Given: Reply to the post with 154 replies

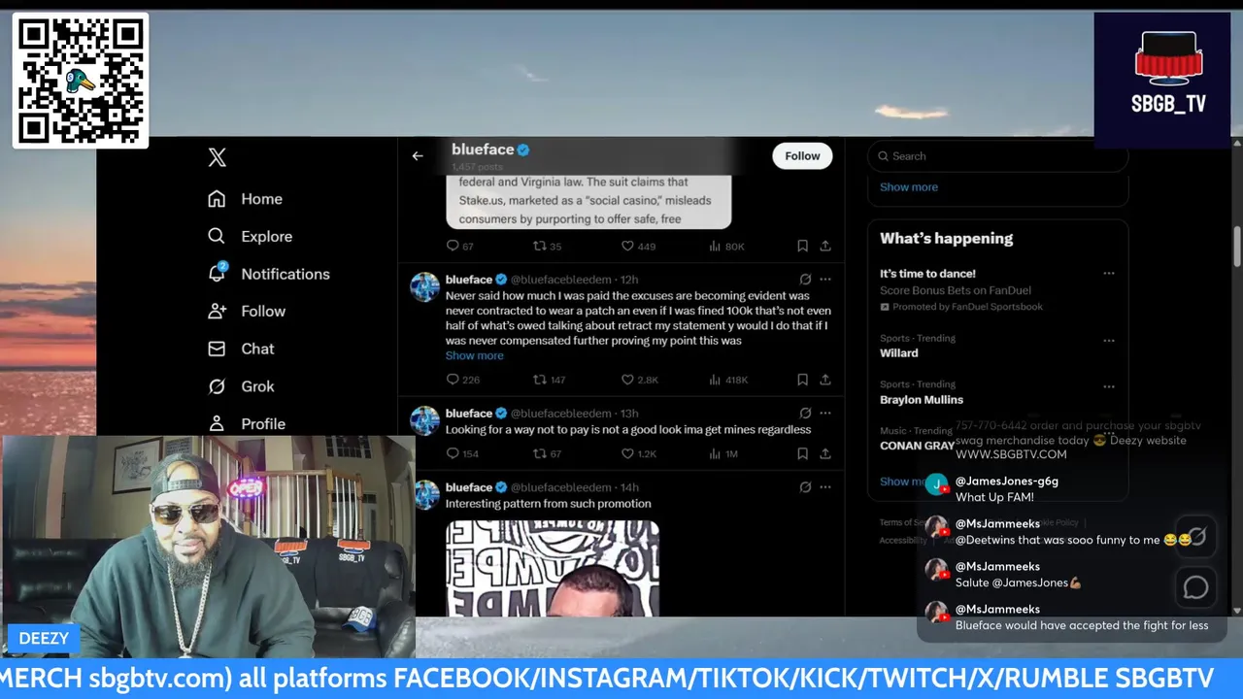Looking at the screenshot, I should click(462, 453).
